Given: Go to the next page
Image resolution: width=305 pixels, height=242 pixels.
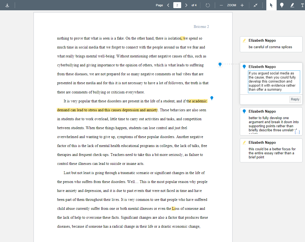Looking at the screenshot, I should 186,5.
